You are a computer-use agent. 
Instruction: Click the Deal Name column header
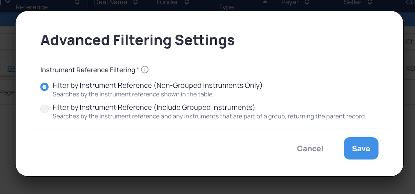(111, 3)
